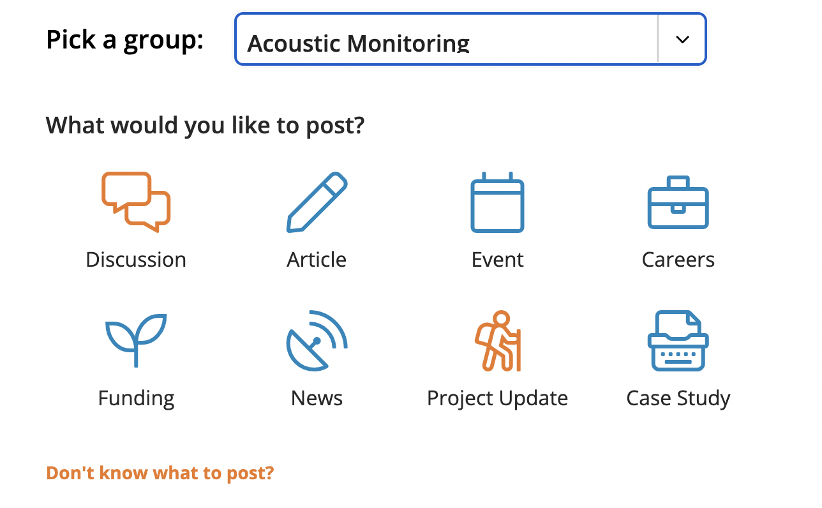The width and height of the screenshot is (822, 508).
Task: Open the "Don't know what to post?" link
Action: pos(160,473)
